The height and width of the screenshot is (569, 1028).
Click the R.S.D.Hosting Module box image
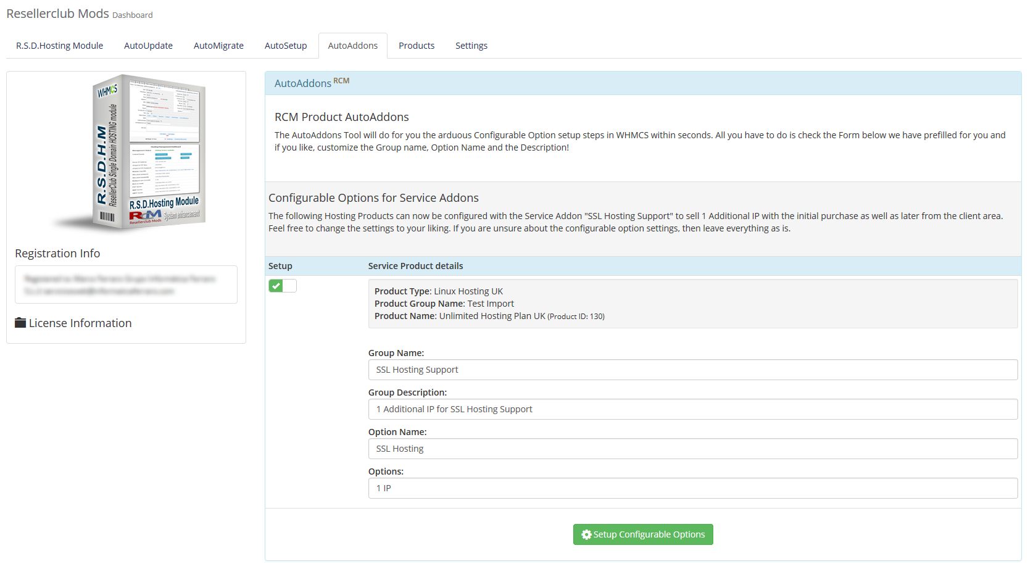tap(130, 153)
